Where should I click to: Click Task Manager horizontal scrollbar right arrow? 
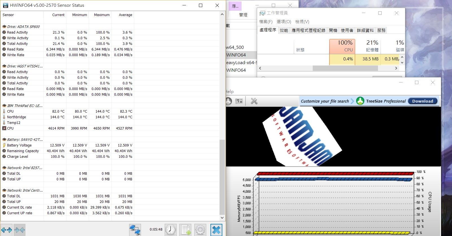(x=396, y=68)
